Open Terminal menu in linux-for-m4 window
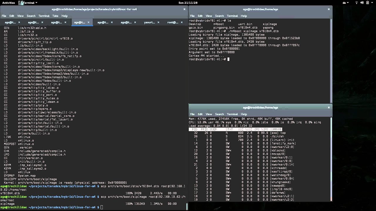 (x=44, y=16)
